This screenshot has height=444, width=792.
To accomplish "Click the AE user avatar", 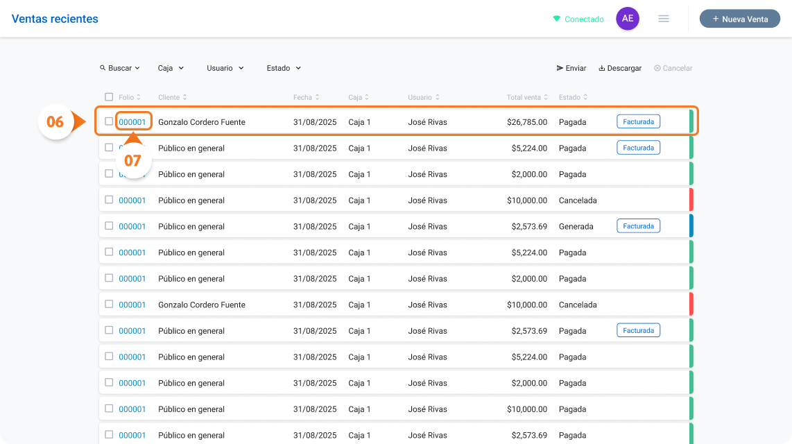I will pyautogui.click(x=628, y=19).
